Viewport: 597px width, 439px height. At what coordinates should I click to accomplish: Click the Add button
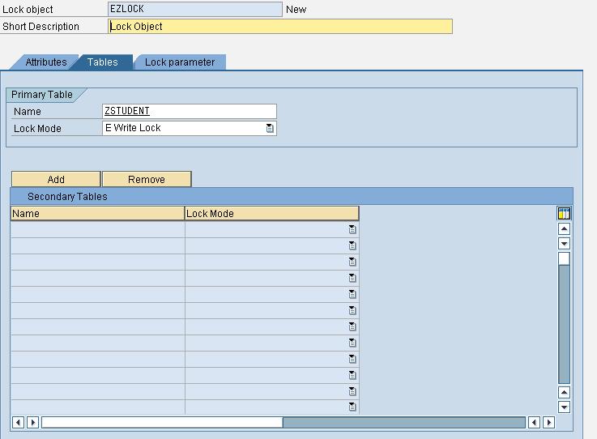pyautogui.click(x=56, y=179)
